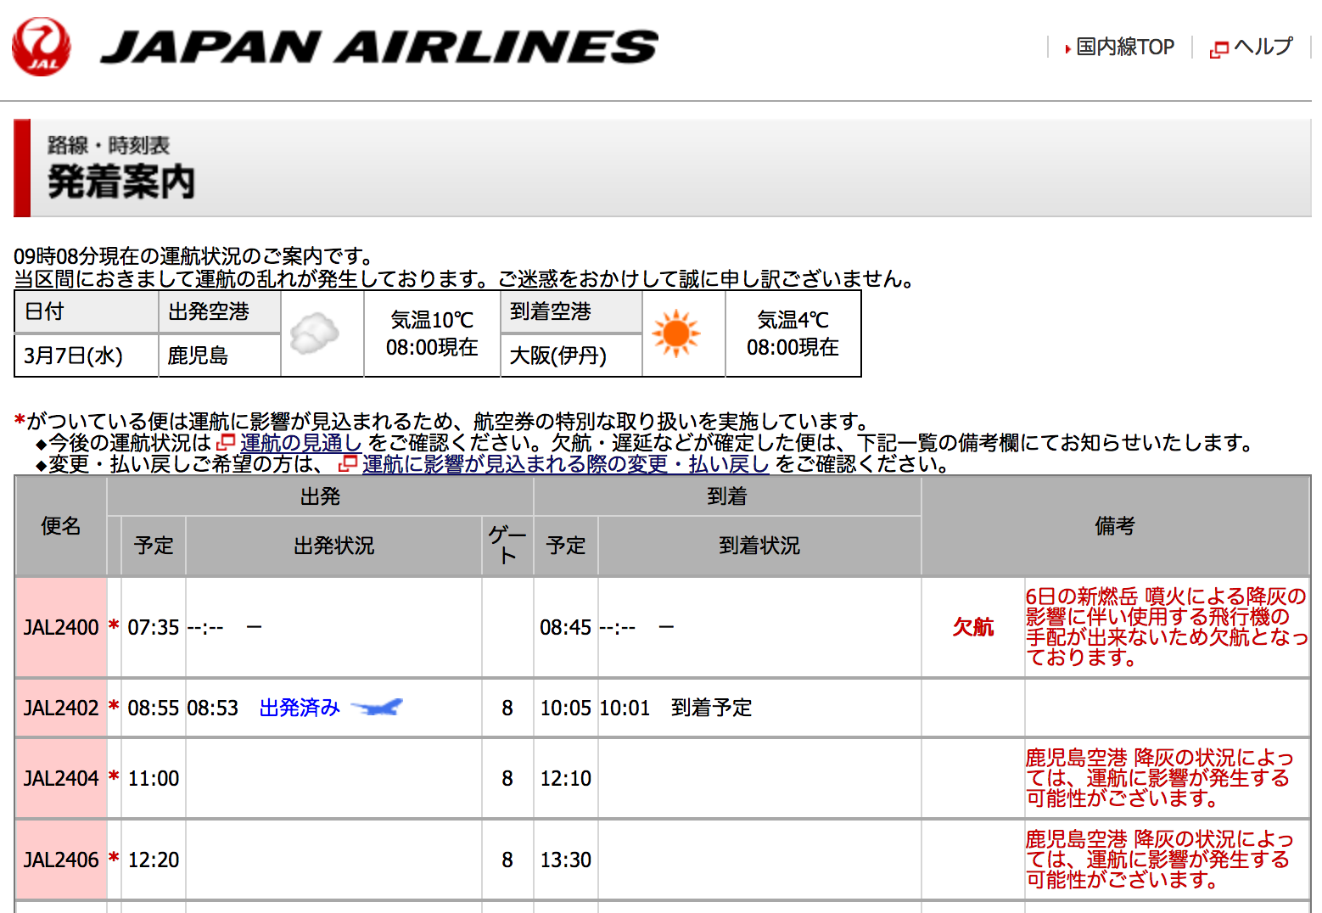This screenshot has height=913, width=1322.
Task: Click the red asterisk next to JAL2400
Action: tap(114, 626)
